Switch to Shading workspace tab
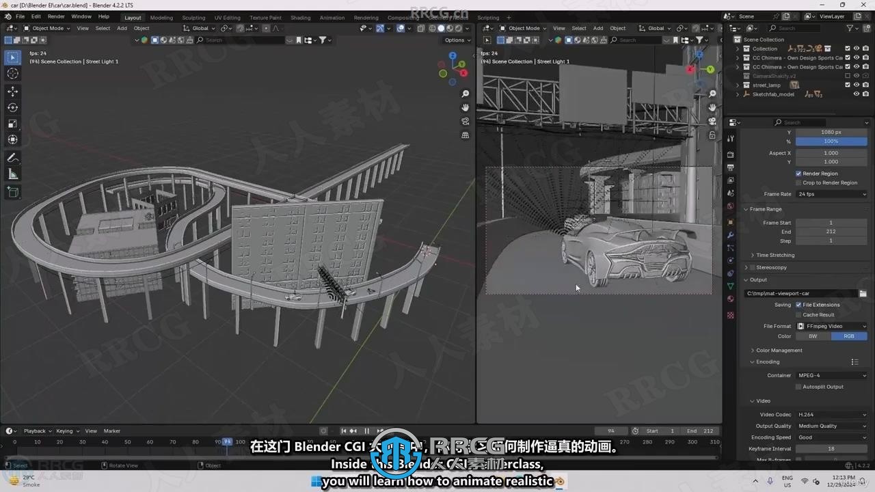The height and width of the screenshot is (492, 875). 300,18
